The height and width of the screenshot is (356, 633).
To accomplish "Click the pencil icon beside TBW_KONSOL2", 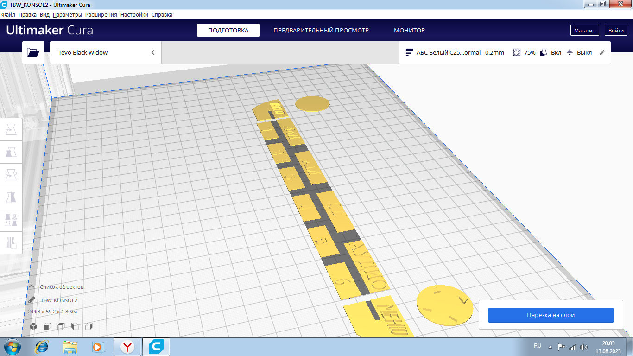I will (x=32, y=300).
